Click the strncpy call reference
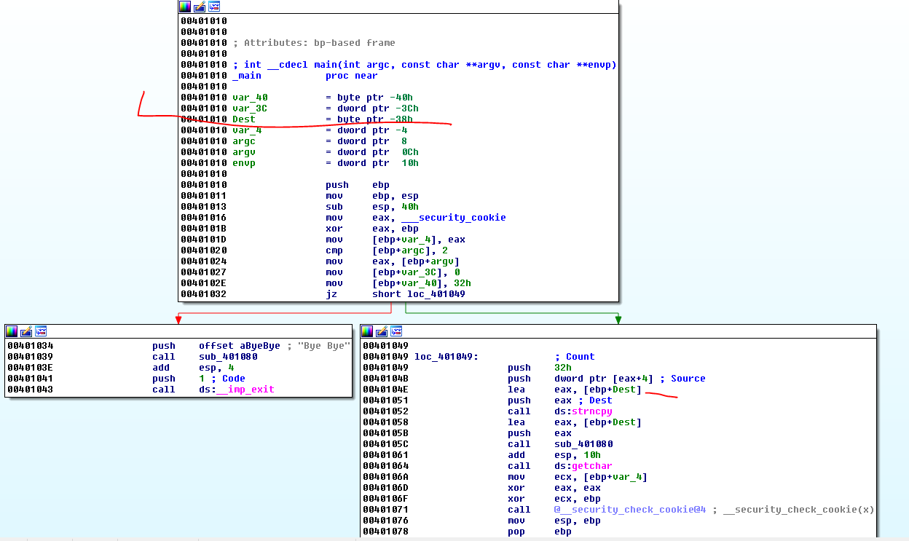 592,411
